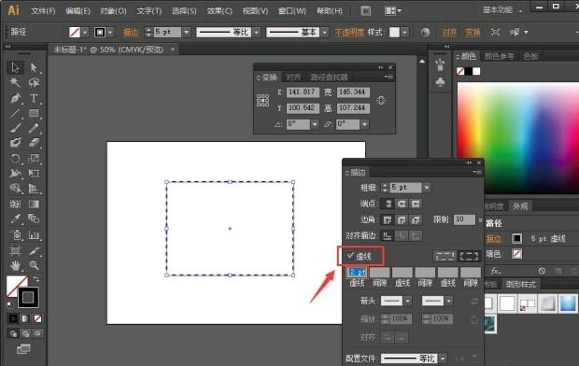The image size is (579, 366).
Task: Click the 描边 stroke link in control bar
Action: 131,33
